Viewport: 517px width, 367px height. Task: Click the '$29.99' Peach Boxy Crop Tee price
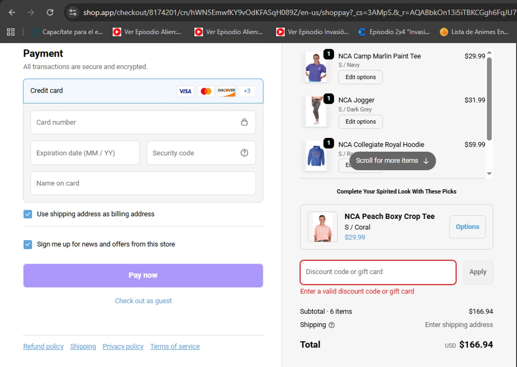(x=355, y=237)
